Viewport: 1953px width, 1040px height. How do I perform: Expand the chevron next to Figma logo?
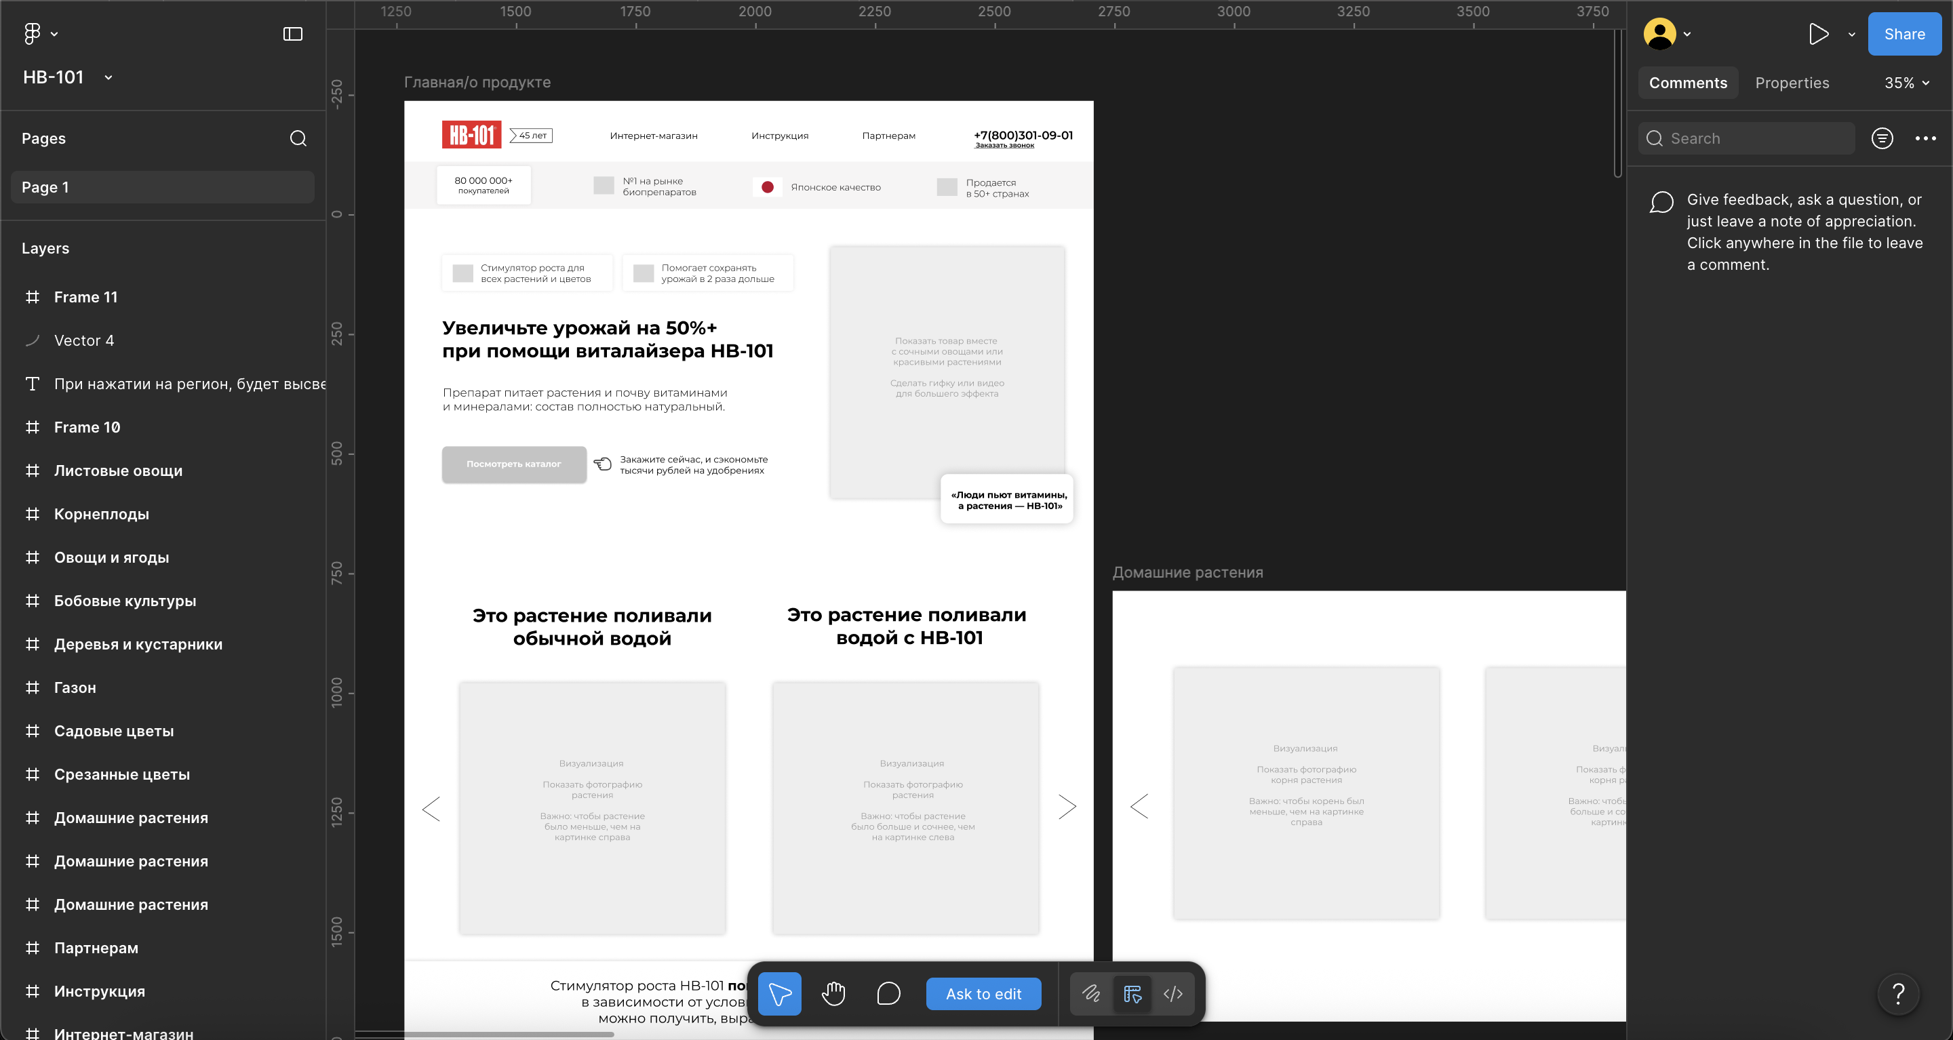54,34
